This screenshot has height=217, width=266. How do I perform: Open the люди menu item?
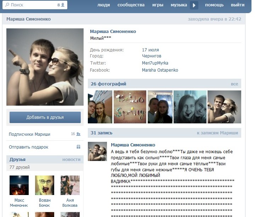tap(103, 5)
